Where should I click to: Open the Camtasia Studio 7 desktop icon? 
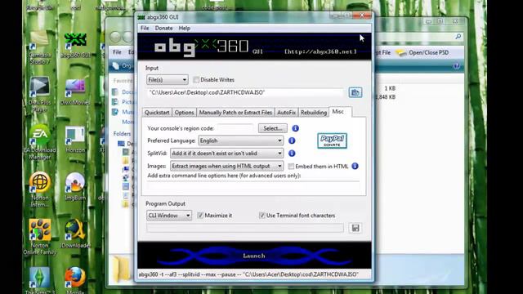[x=40, y=47]
